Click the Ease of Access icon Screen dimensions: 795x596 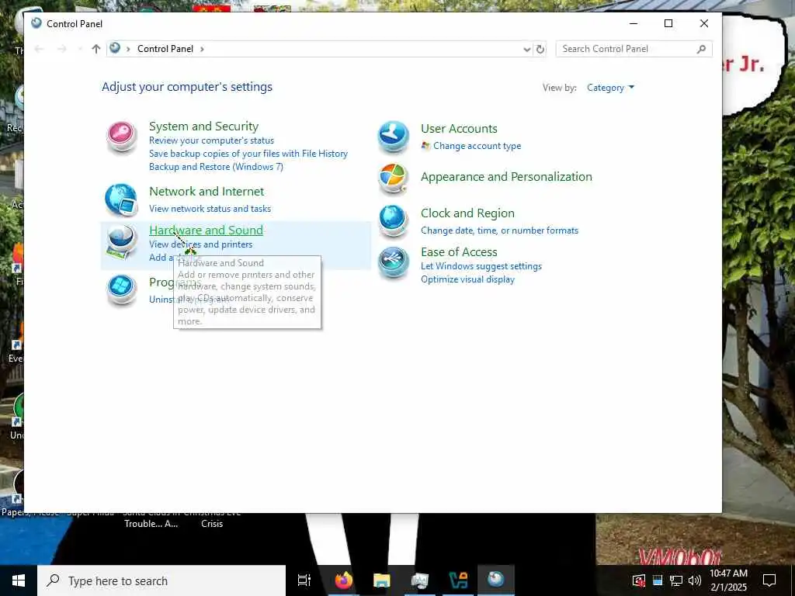(394, 262)
